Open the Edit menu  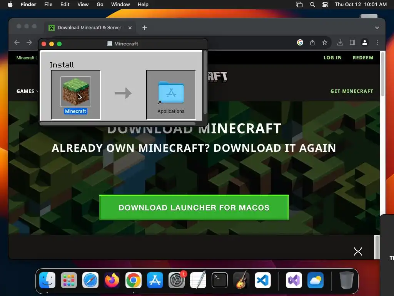[65, 5]
